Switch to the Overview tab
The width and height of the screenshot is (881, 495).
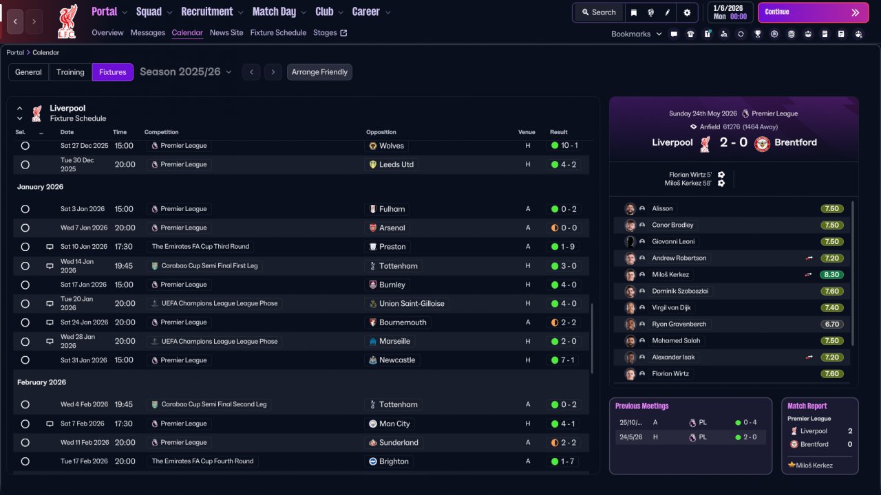[107, 32]
